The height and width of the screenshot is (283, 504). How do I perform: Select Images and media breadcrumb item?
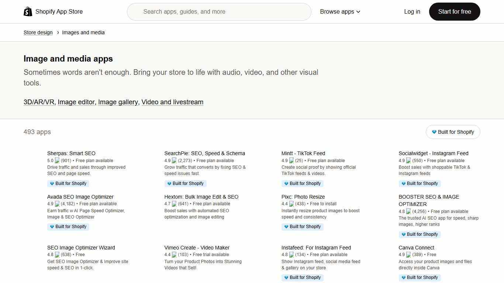tap(83, 32)
